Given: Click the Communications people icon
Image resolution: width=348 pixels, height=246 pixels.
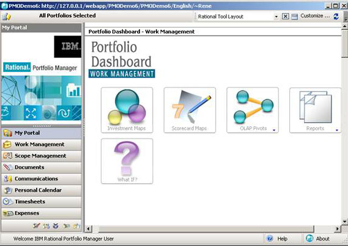Looking at the screenshot, I should tap(8, 179).
